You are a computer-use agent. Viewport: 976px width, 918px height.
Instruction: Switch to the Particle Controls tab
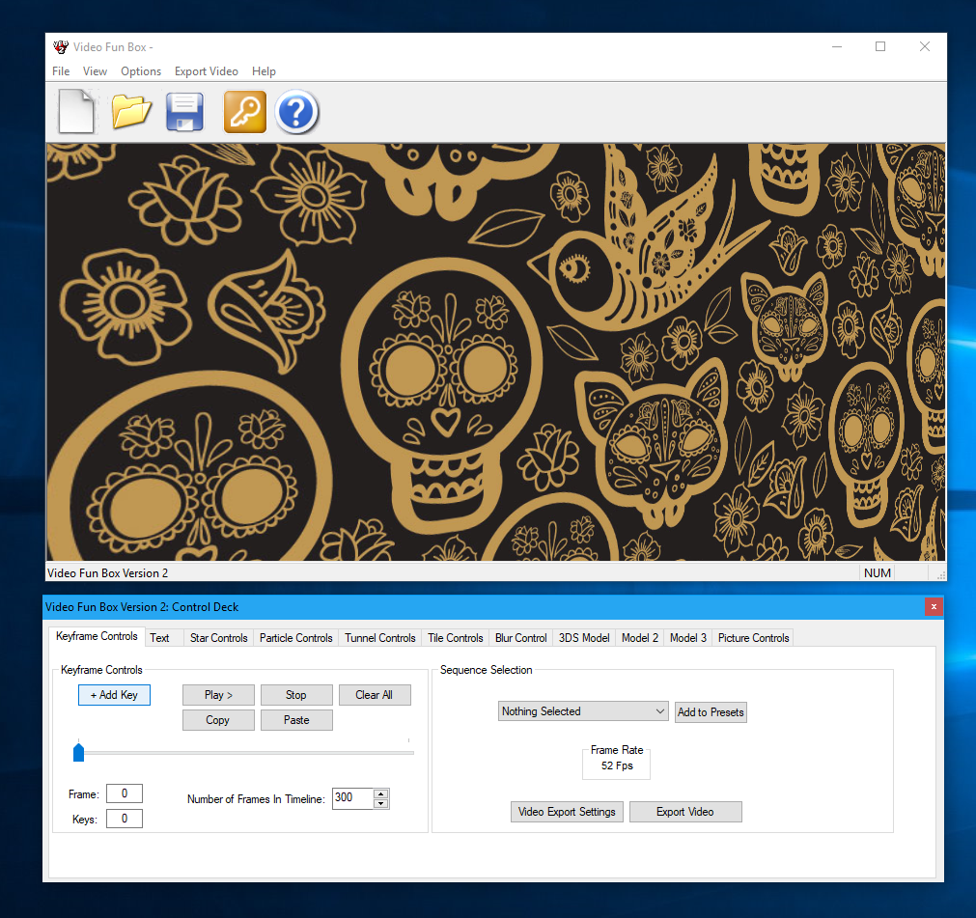pos(295,638)
